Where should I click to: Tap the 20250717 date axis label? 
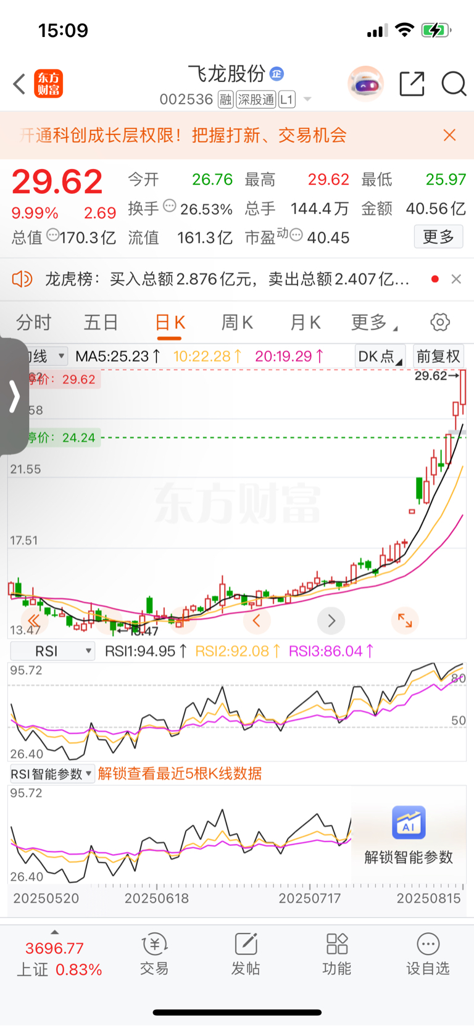coord(310,898)
